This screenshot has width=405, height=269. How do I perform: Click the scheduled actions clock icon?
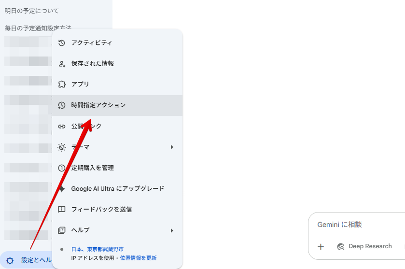pos(61,105)
